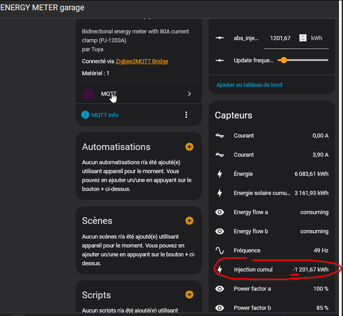Click the abs_inje number field showing 1201,67
The height and width of the screenshot is (316, 343).
pos(280,38)
